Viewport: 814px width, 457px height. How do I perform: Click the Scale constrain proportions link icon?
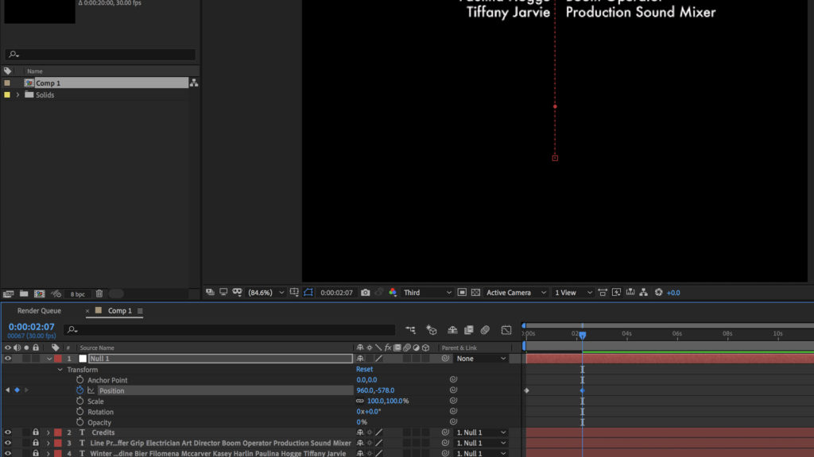[x=360, y=401]
